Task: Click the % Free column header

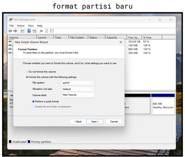Action: point(152,37)
